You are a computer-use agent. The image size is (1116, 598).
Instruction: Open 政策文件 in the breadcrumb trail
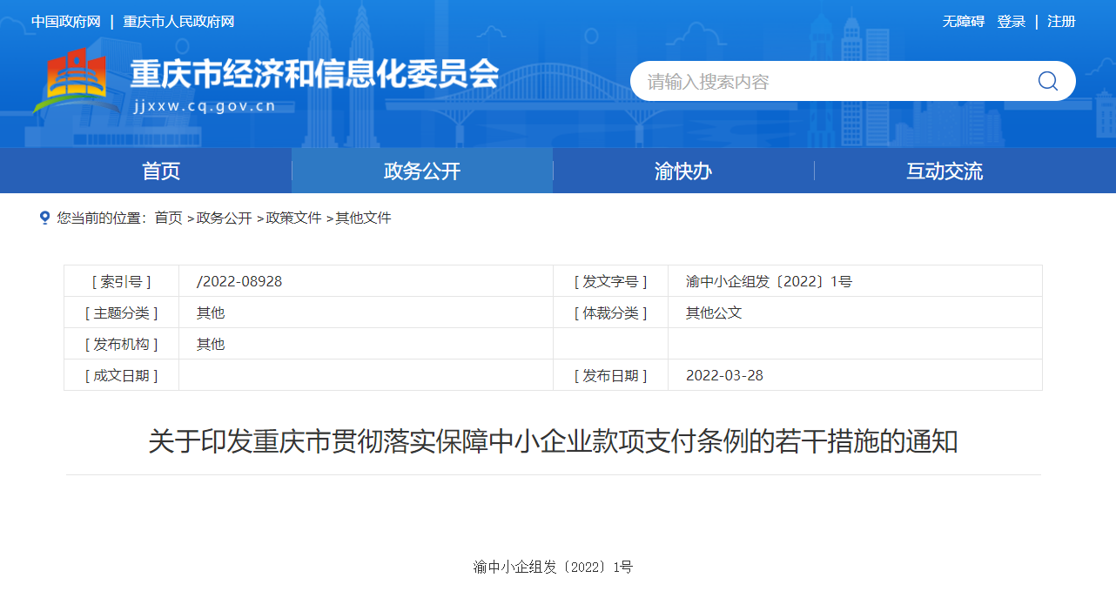293,218
